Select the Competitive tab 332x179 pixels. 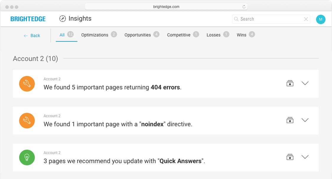tap(179, 35)
